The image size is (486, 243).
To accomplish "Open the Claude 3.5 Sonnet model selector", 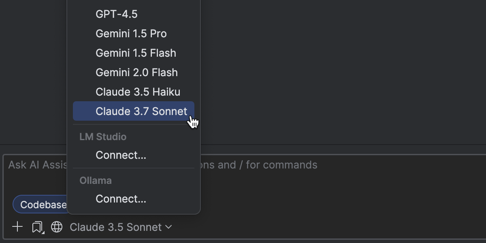I will click(x=116, y=227).
